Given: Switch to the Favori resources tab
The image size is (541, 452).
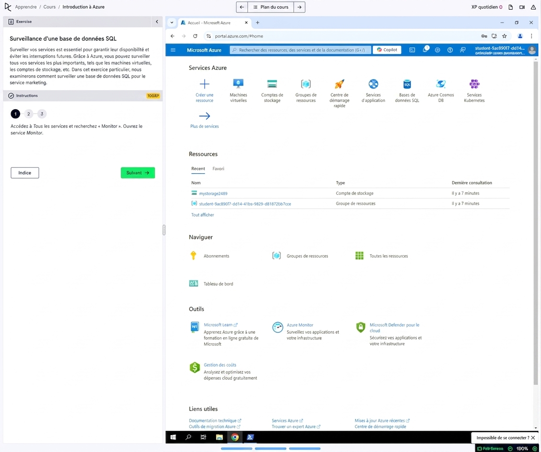Looking at the screenshot, I should 218,169.
